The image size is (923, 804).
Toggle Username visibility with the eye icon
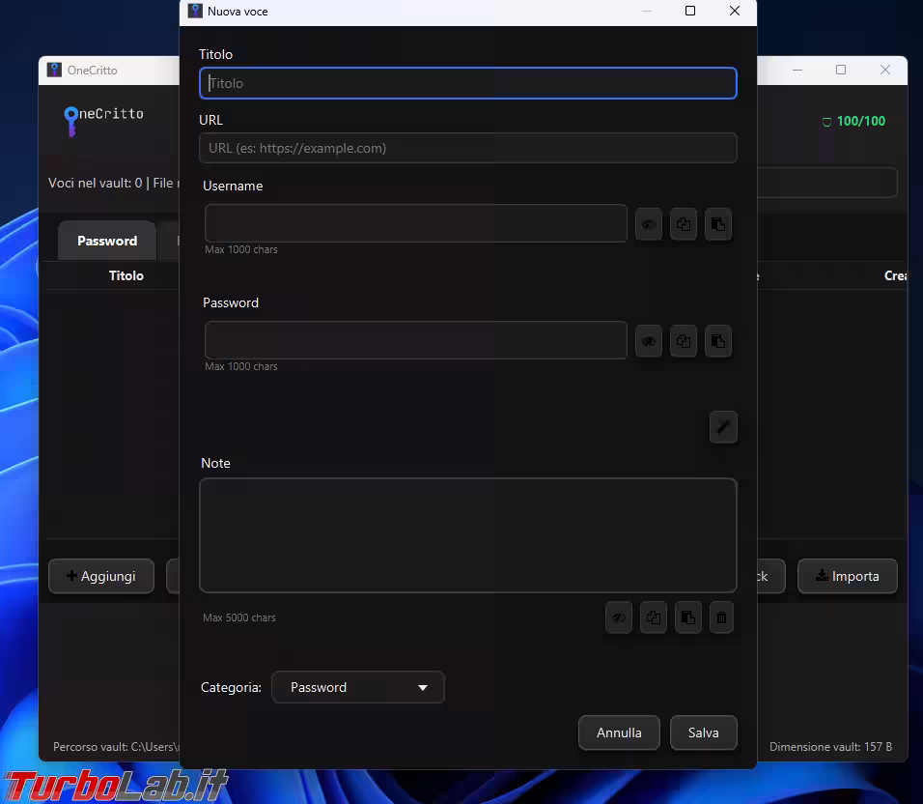coord(648,224)
